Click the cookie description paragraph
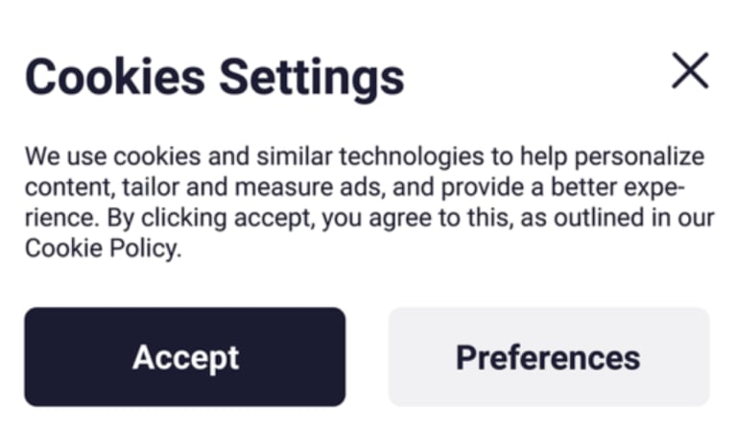The width and height of the screenshot is (737, 431). [365, 202]
